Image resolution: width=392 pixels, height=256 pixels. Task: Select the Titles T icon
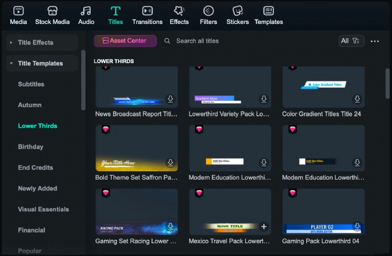pos(115,11)
